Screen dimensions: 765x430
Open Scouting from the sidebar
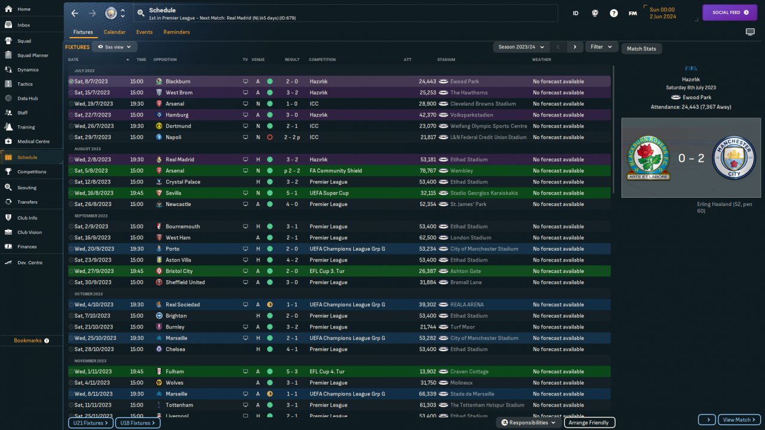click(x=8, y=187)
